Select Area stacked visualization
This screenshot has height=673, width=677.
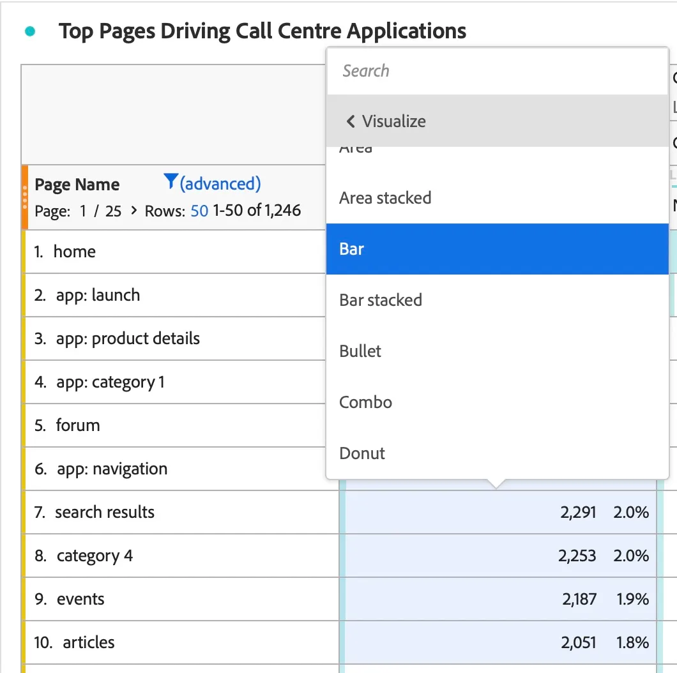(x=498, y=198)
